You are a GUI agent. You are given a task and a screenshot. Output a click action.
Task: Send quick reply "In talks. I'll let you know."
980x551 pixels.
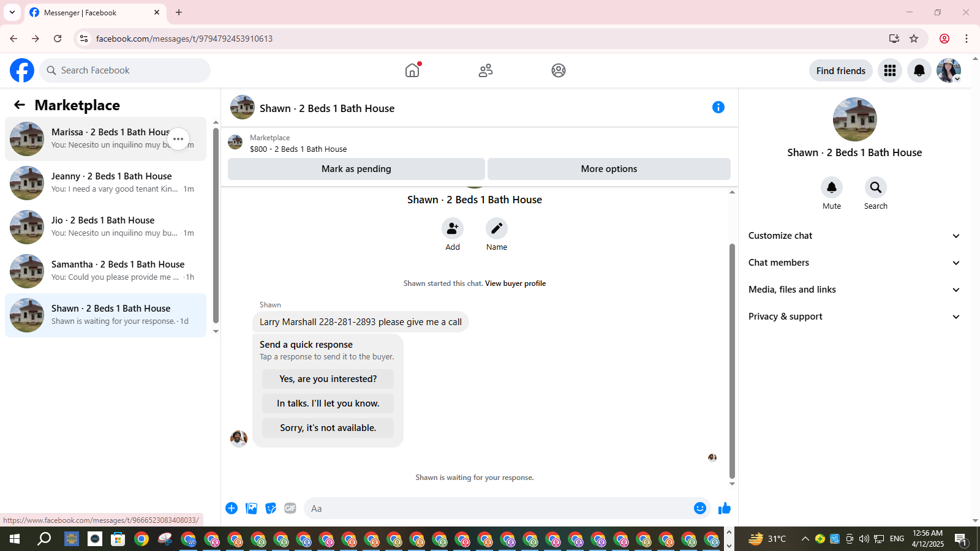328,403
